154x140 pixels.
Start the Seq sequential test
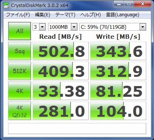(x=20, y=51)
